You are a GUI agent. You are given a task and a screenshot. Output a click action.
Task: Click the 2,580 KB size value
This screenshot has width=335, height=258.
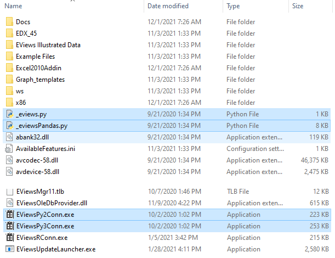coord(316,249)
